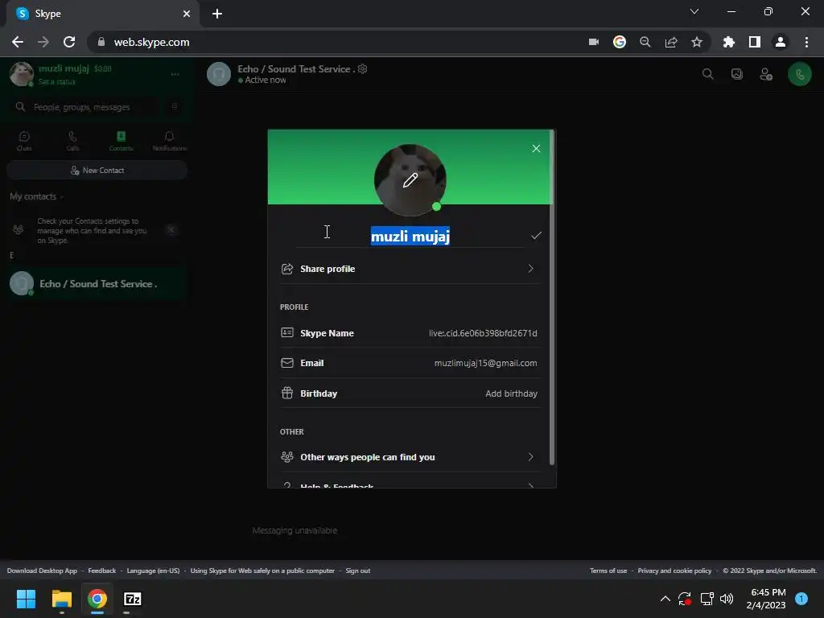Open Chrome tab search dropdown arrow
The image size is (824, 618).
[694, 11]
